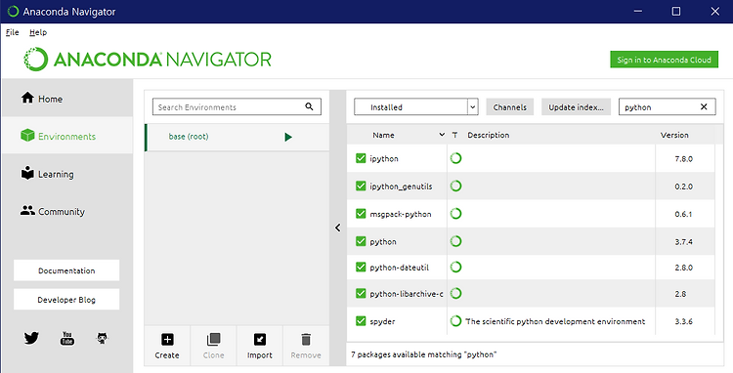This screenshot has height=373, width=733.
Task: Click the Search Environments field
Action: (237, 106)
